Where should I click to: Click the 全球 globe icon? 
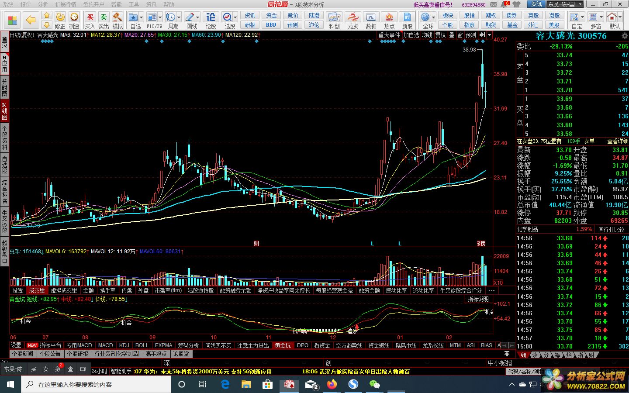coord(425,17)
